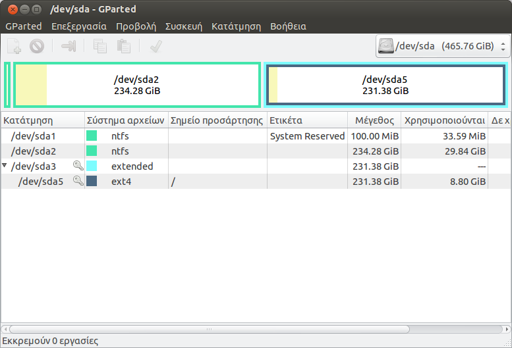The width and height of the screenshot is (512, 348).
Task: Click the Delete partition toolbar icon
Action: tap(36, 46)
